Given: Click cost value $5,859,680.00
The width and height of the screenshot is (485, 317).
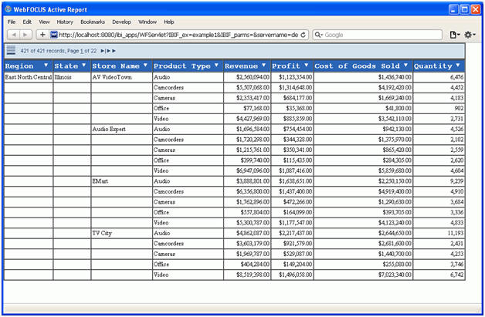Looking at the screenshot, I should (395, 171).
